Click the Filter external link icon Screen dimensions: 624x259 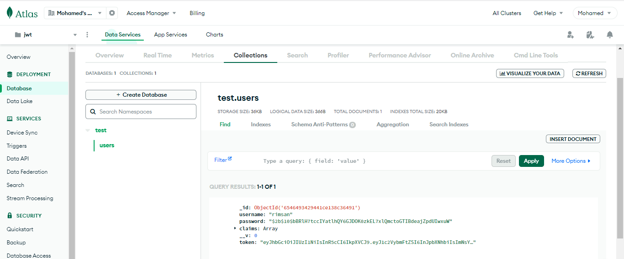[x=230, y=159]
